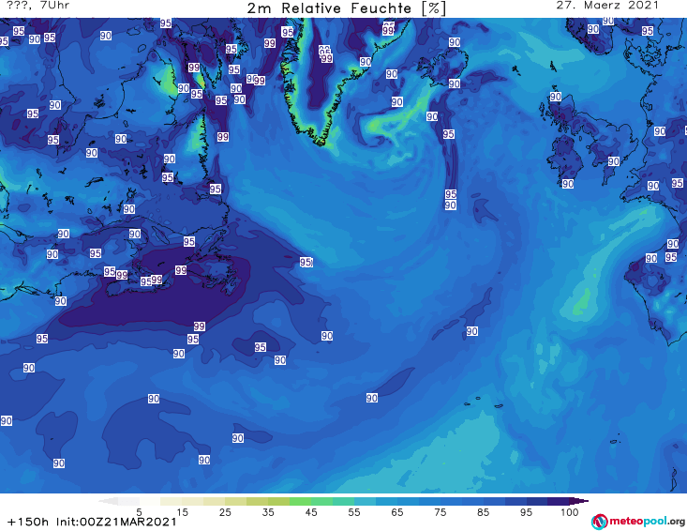Pick the '65' label on the color scale

(397, 512)
